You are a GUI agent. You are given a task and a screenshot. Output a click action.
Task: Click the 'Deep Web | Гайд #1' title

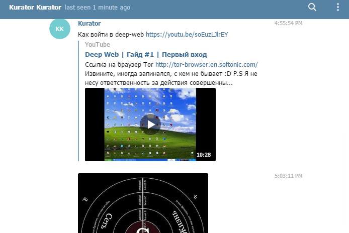coord(146,54)
